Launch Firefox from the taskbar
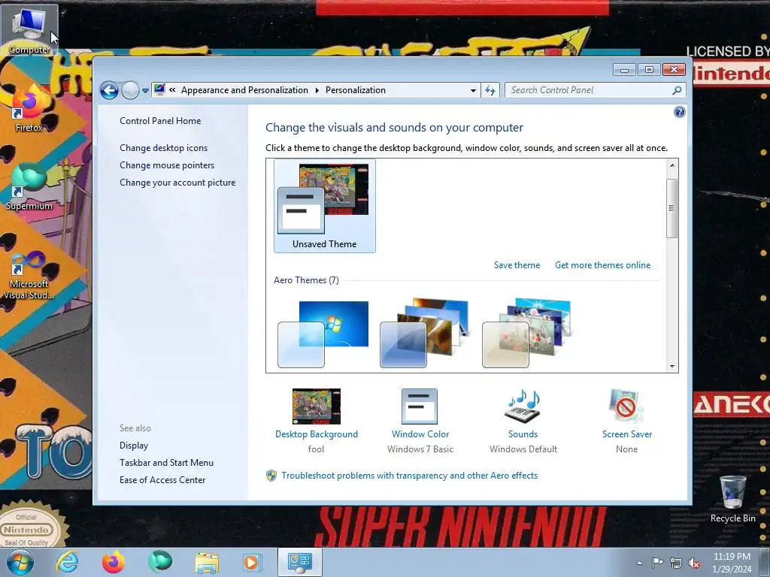 [114, 562]
